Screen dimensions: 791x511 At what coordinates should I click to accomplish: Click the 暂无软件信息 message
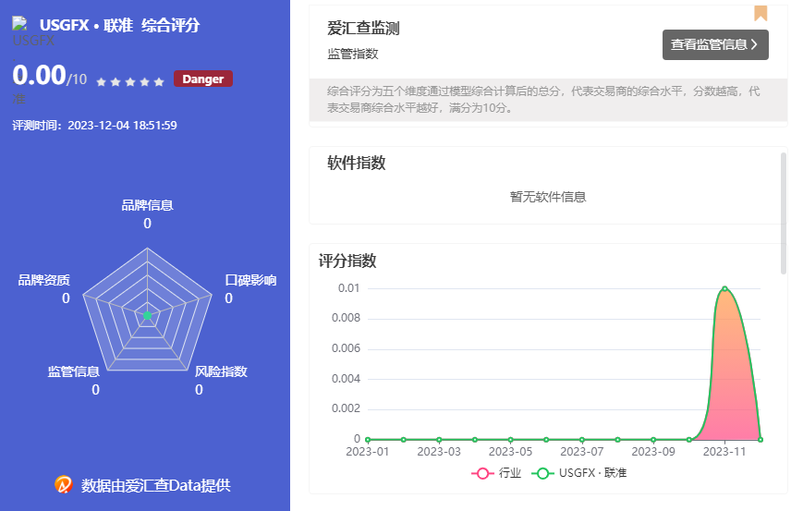pos(548,197)
